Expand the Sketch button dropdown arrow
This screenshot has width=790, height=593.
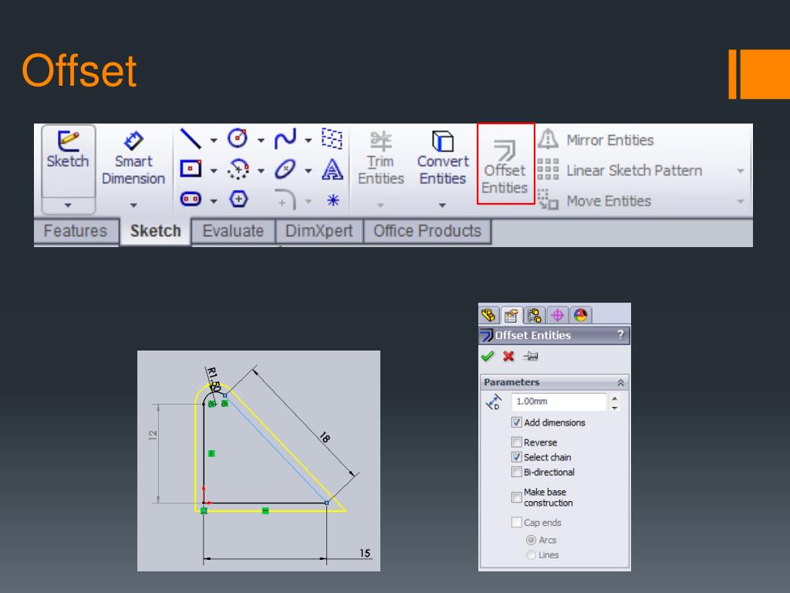[68, 205]
